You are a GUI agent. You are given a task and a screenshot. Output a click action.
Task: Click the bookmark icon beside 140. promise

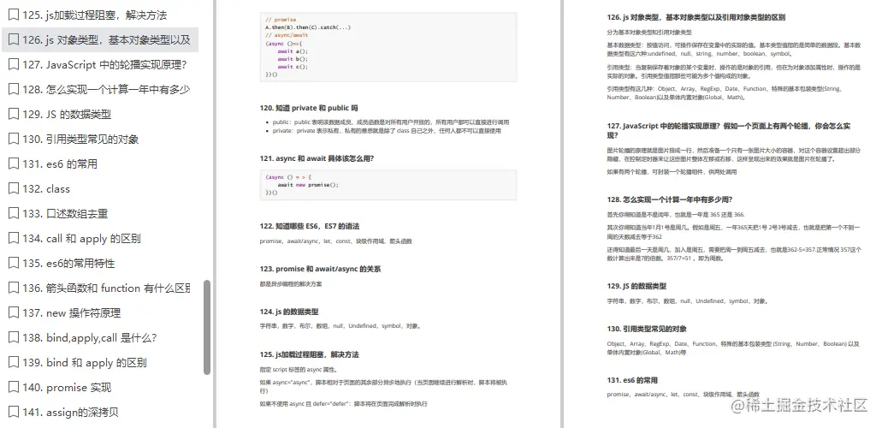point(14,387)
